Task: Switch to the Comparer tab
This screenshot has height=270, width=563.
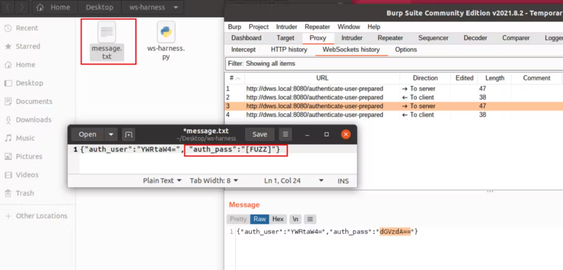Action: pos(516,38)
